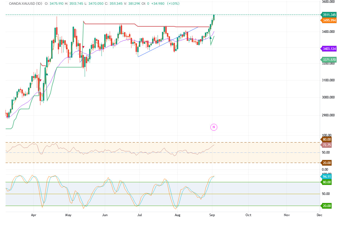This screenshot has height=228, width=338.
Task: Click the Dec label on time axis
Action: pyautogui.click(x=319, y=215)
